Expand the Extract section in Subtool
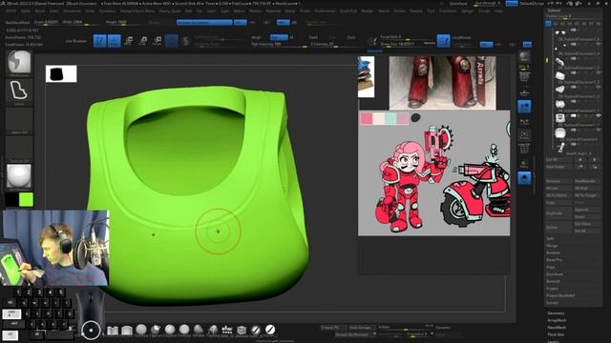Screen dimensions: 611x343 (x=552, y=303)
